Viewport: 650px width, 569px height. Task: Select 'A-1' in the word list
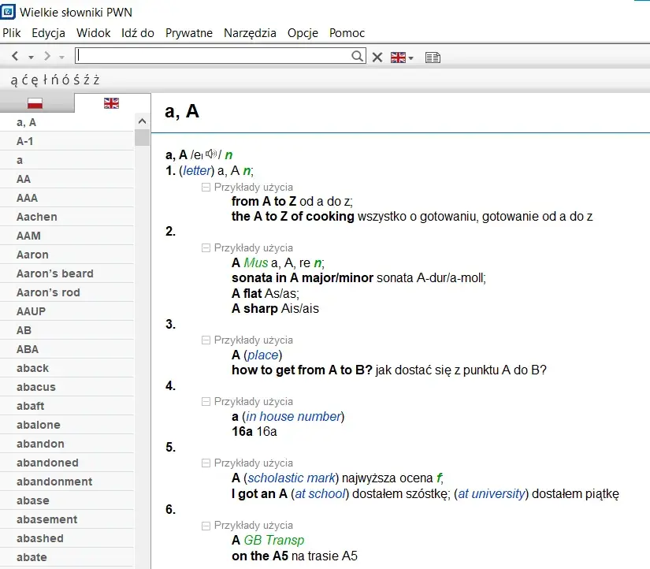tap(67, 141)
